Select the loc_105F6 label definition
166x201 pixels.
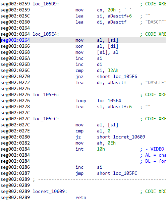(x=46, y=94)
